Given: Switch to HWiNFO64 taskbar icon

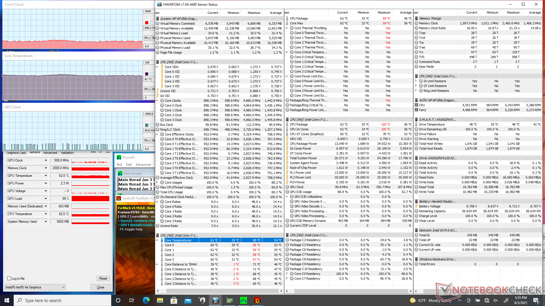Looking at the screenshot, I should point(215,300).
